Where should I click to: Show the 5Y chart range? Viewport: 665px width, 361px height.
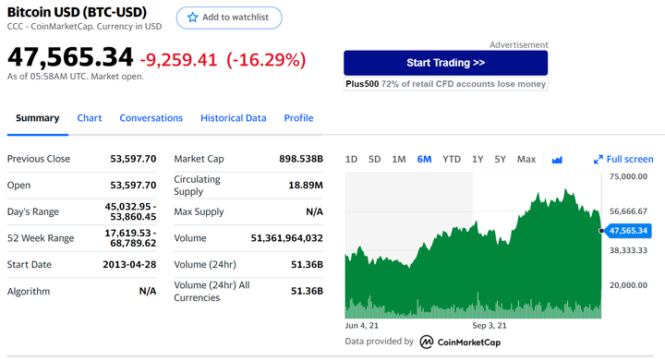tap(500, 160)
